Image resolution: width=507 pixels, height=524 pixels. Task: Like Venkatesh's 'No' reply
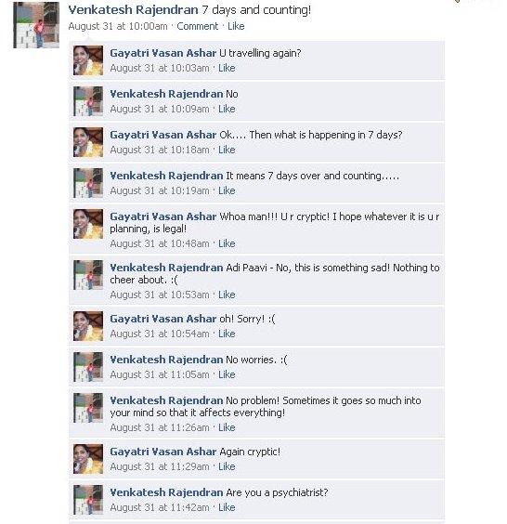tap(227, 109)
